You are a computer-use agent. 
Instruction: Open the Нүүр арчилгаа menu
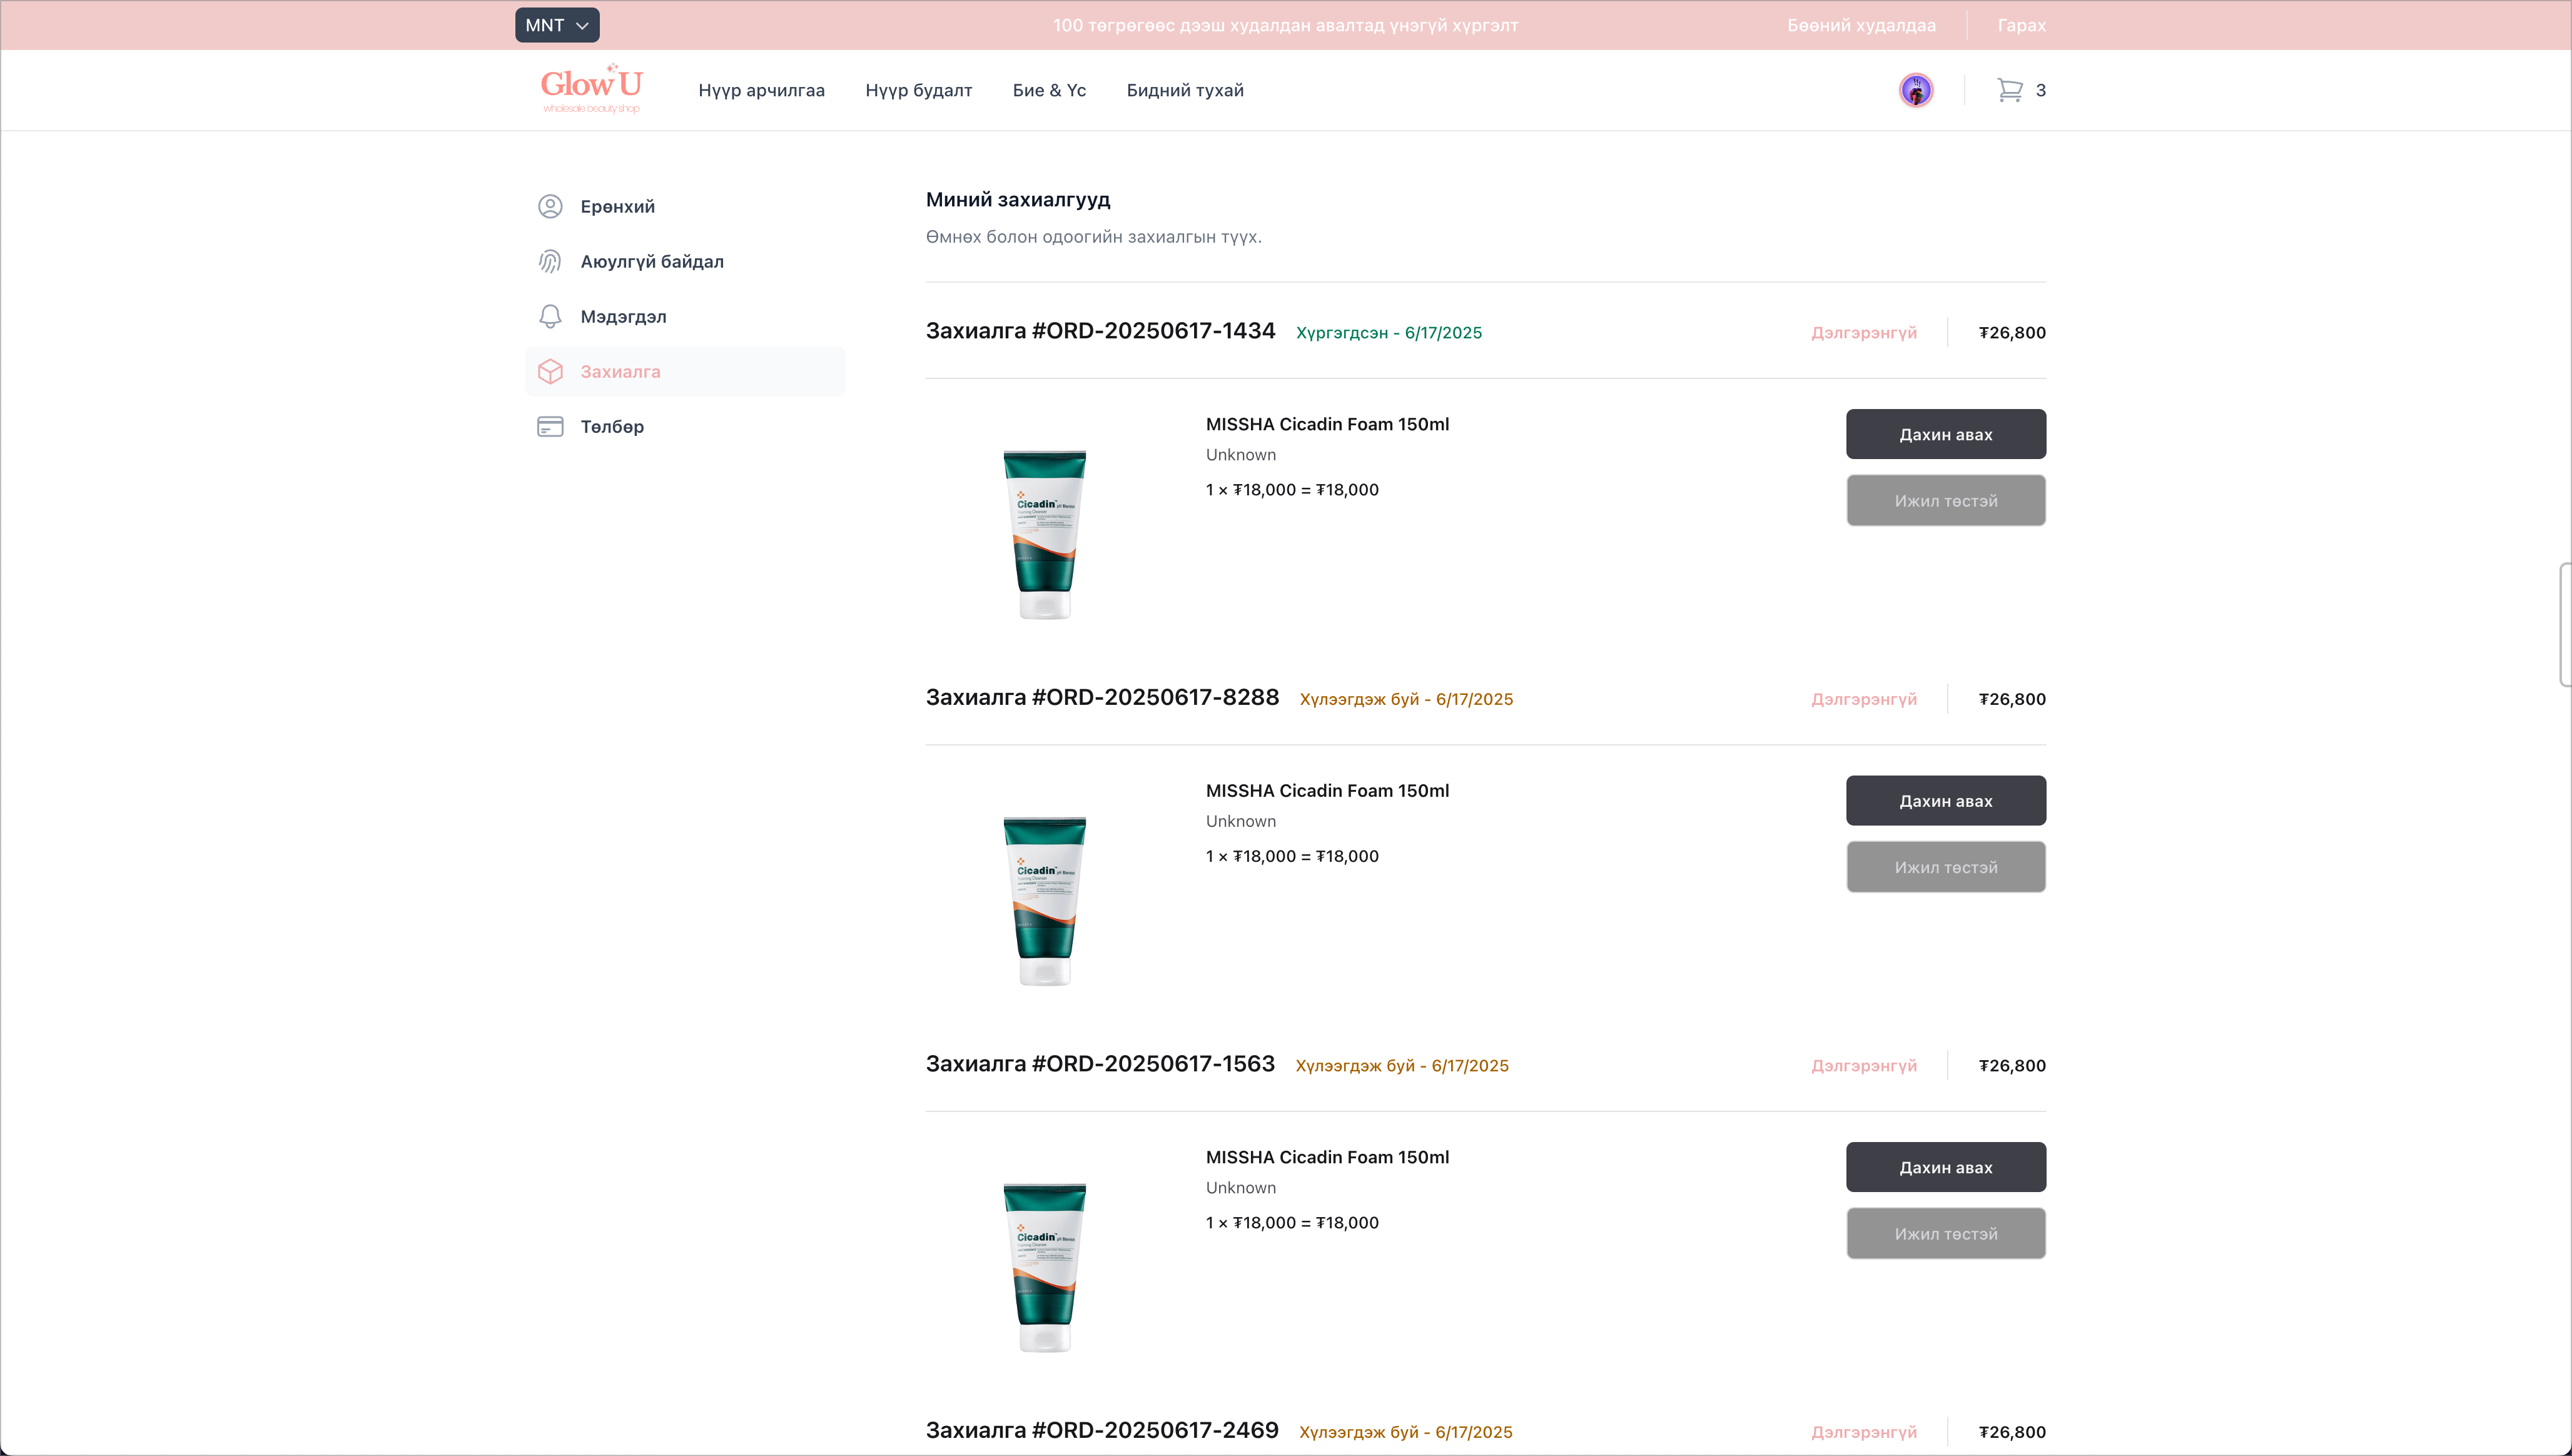[761, 90]
